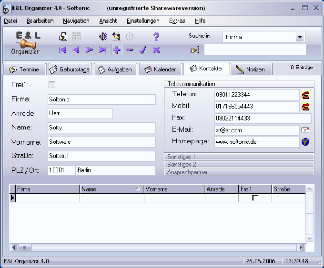Click the greyed stopwatch toolbar icon
The width and height of the screenshot is (324, 268).
pyautogui.click(x=130, y=37)
